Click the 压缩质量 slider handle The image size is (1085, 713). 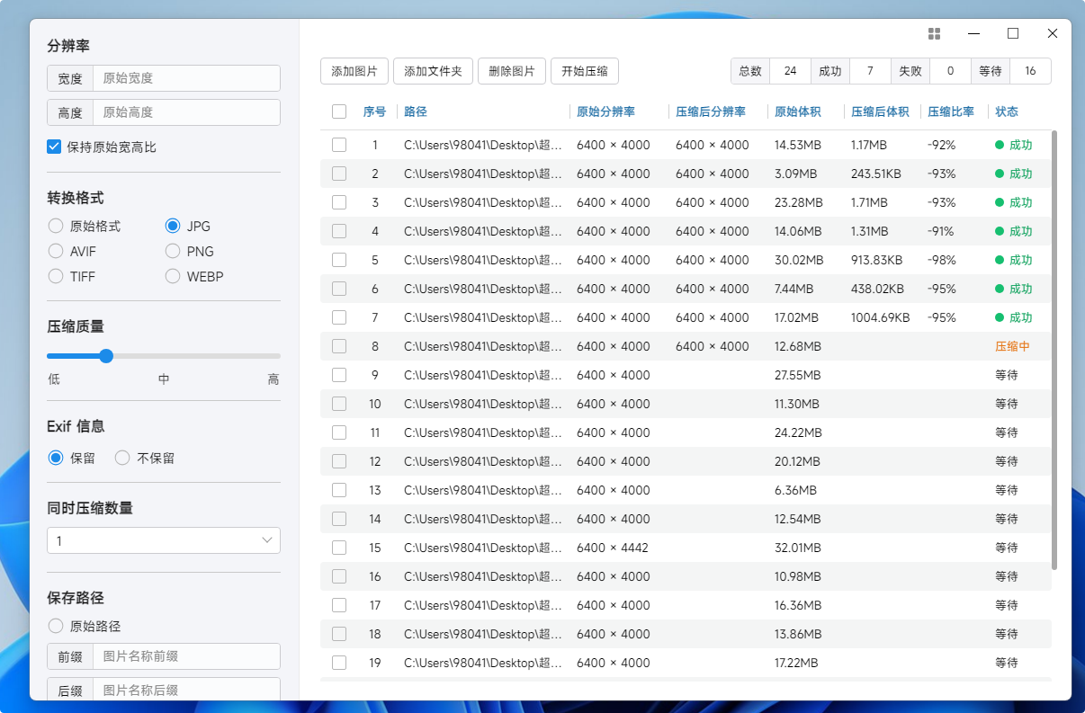click(106, 356)
